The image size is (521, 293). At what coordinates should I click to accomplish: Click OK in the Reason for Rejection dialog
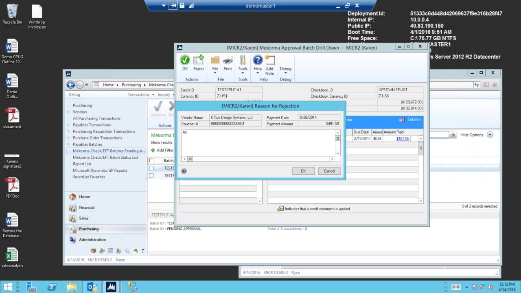click(303, 171)
